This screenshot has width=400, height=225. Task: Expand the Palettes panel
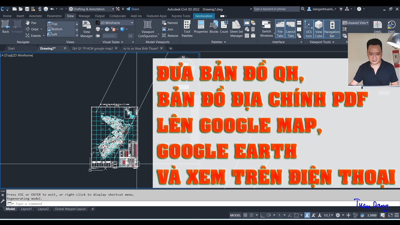click(x=219, y=42)
